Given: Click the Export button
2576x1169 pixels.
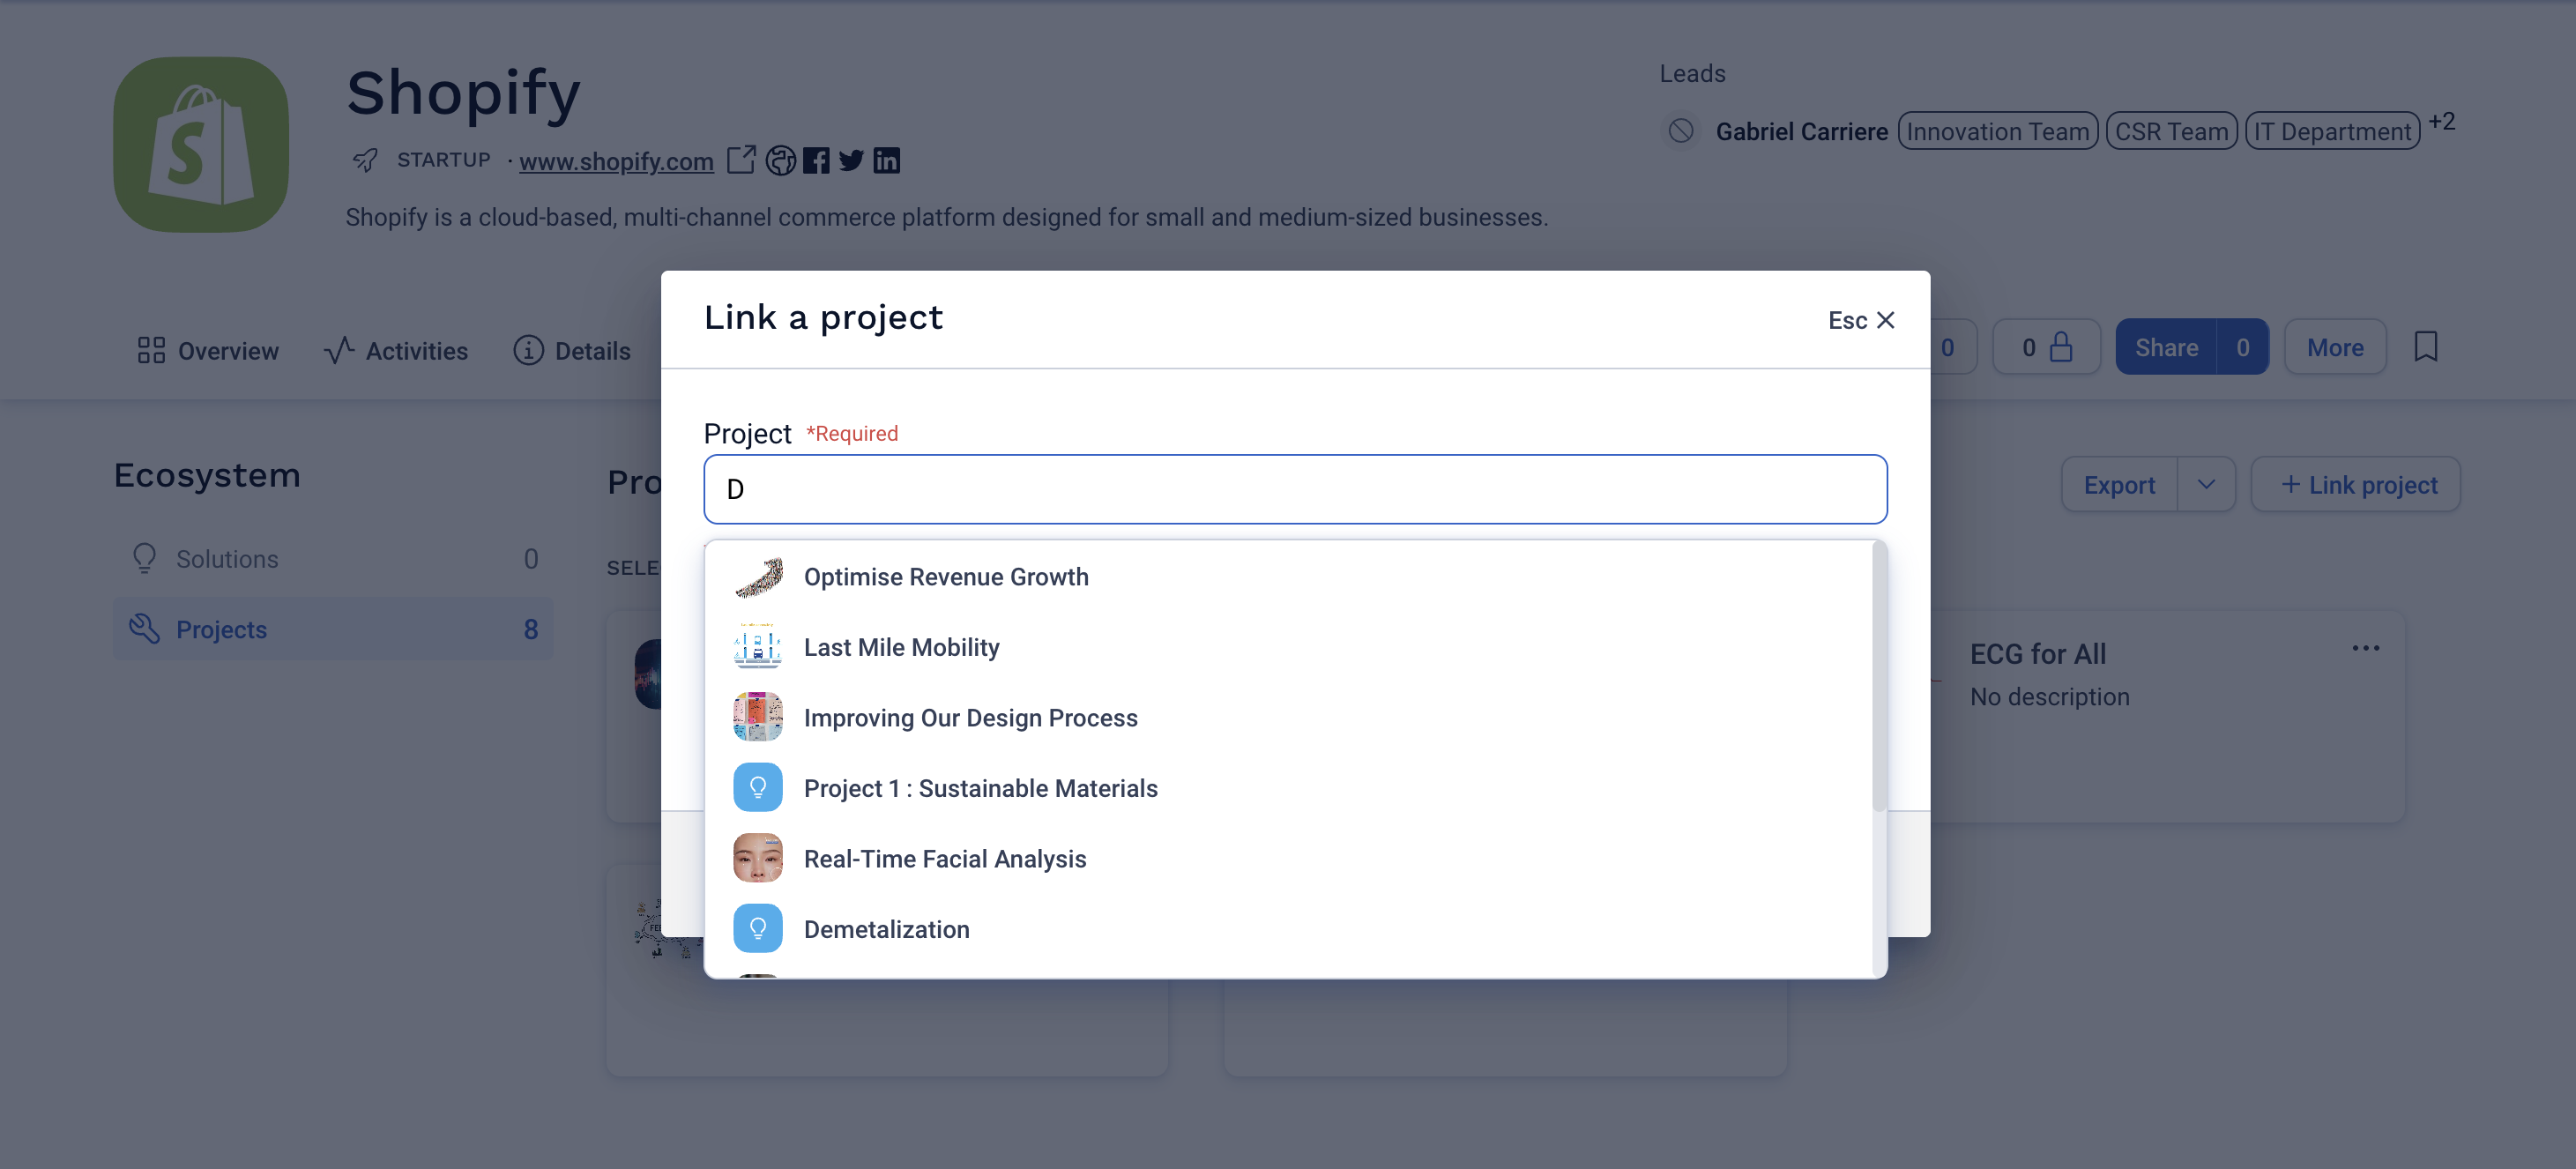Looking at the screenshot, I should 2119,485.
